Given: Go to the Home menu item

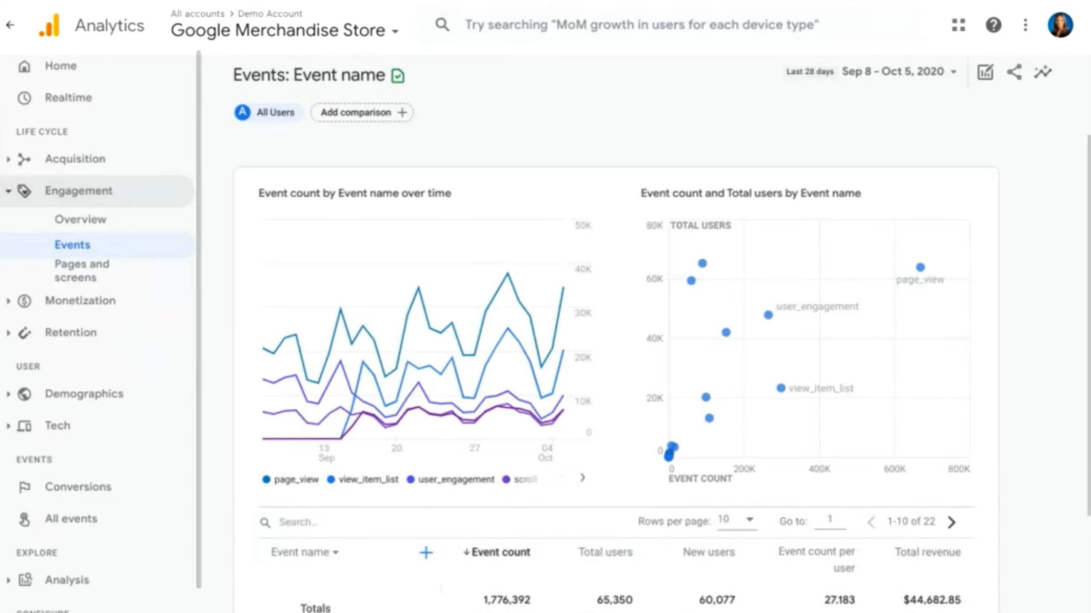Looking at the screenshot, I should click(61, 66).
